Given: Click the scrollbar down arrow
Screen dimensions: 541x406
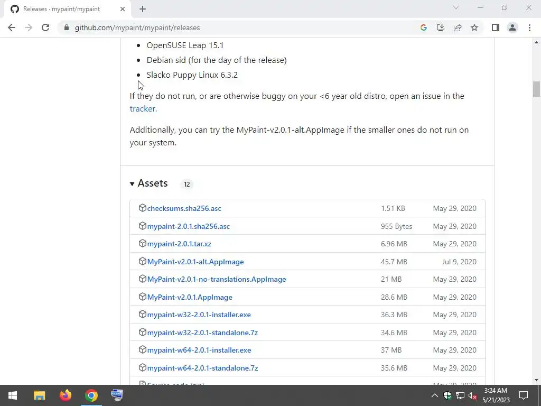Looking at the screenshot, I should [536, 380].
